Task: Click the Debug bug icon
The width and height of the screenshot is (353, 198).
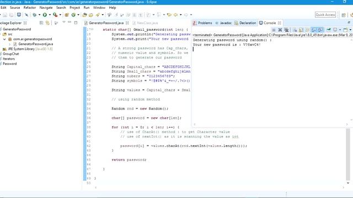Action: pyautogui.click(x=34, y=15)
